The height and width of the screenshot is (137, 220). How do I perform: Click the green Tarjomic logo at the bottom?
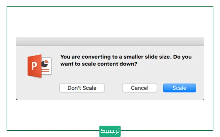coord(110,131)
